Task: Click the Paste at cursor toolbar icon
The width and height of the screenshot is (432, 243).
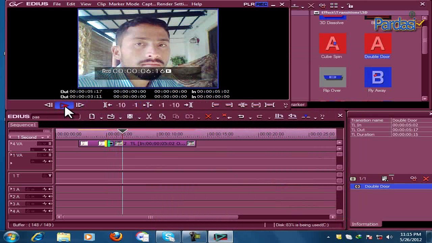Action: tap(176, 116)
